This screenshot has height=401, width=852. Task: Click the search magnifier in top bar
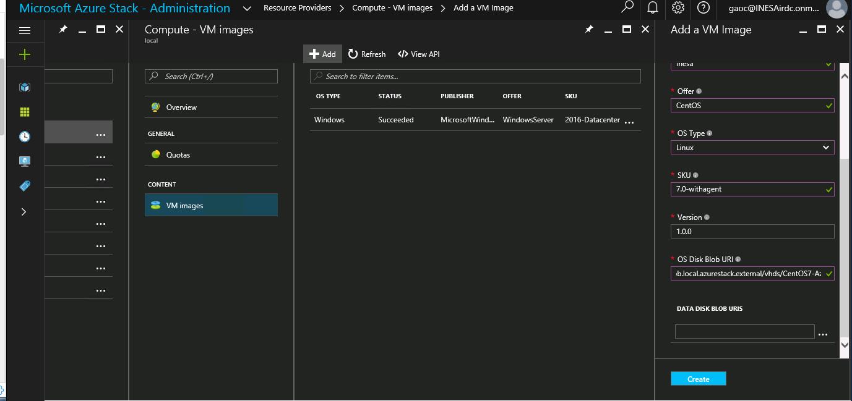tap(627, 8)
